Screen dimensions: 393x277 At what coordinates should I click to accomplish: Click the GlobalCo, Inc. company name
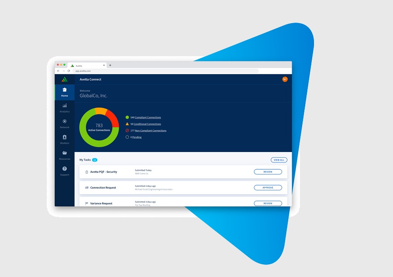click(x=93, y=96)
